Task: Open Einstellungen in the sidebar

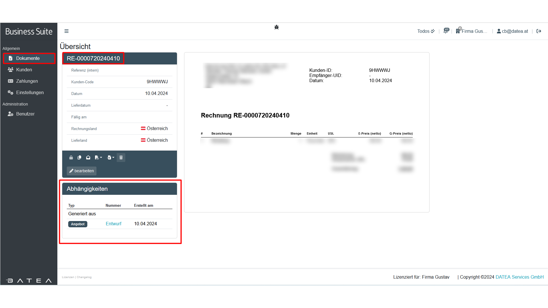Action: [30, 92]
